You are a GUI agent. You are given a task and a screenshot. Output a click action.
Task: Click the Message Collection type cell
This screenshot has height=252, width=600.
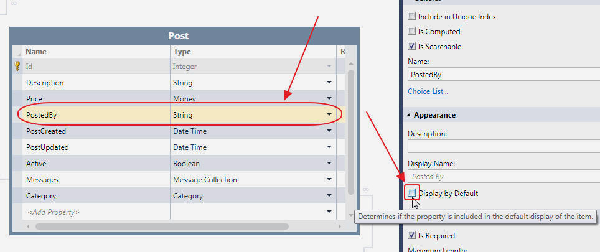(x=253, y=180)
